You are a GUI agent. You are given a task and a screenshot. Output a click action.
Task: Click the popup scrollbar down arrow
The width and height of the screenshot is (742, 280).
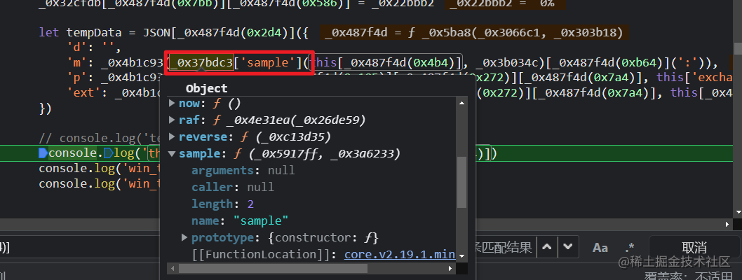pos(462,255)
